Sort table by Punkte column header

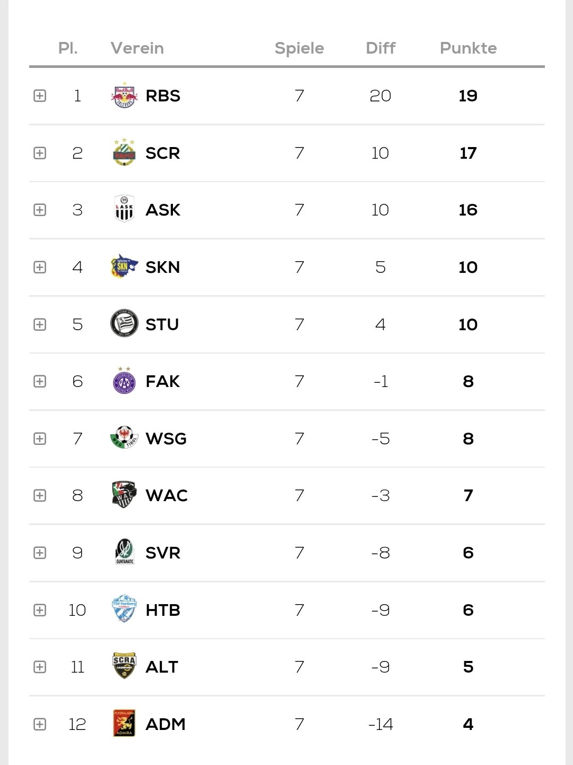[x=468, y=48]
